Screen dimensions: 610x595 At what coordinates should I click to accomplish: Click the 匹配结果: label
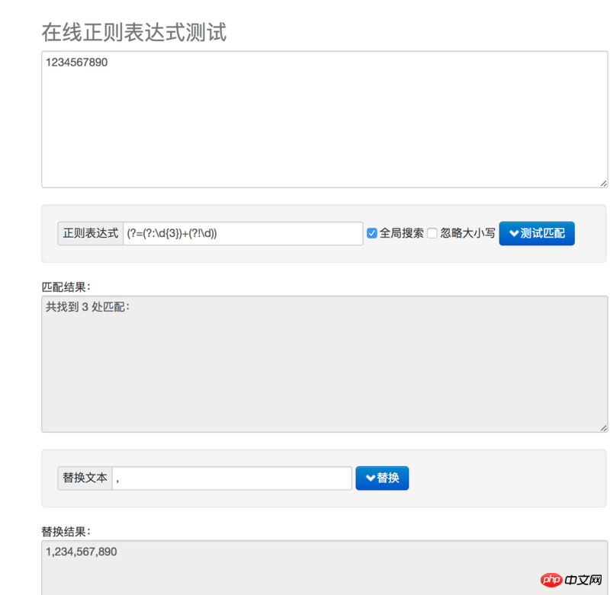66,287
